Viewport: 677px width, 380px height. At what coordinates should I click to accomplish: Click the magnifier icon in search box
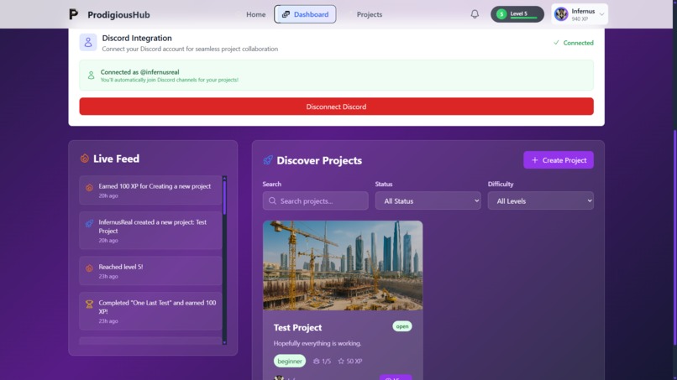tap(272, 200)
